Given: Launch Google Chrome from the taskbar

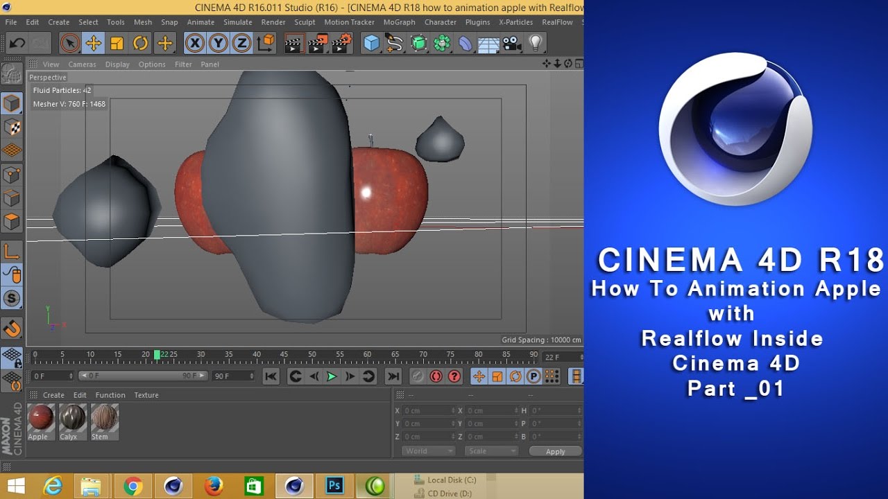Looking at the screenshot, I should (133, 487).
